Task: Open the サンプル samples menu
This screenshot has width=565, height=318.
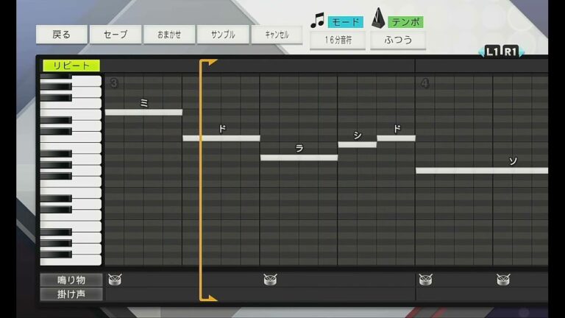Action: point(223,35)
